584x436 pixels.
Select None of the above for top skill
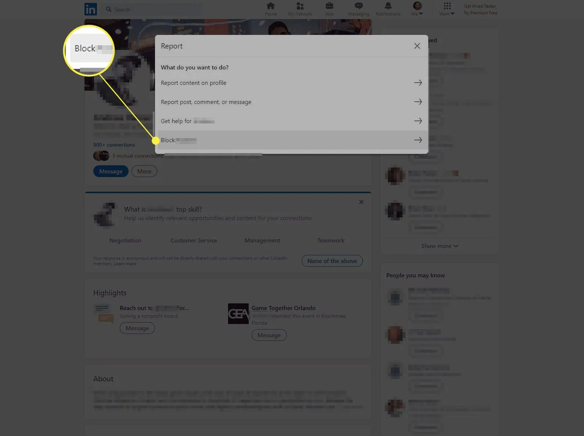click(332, 261)
